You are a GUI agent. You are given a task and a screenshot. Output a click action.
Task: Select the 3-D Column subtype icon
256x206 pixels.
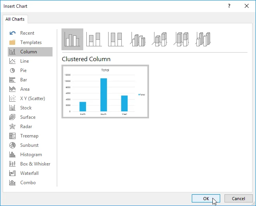click(203, 39)
